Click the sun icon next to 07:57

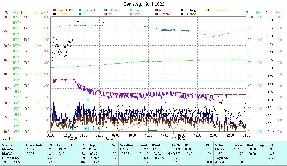pos(115,138)
